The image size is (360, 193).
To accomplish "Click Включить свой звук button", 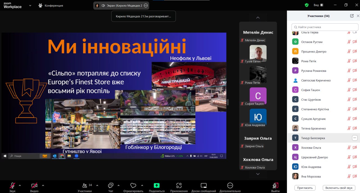I will pos(339,188).
